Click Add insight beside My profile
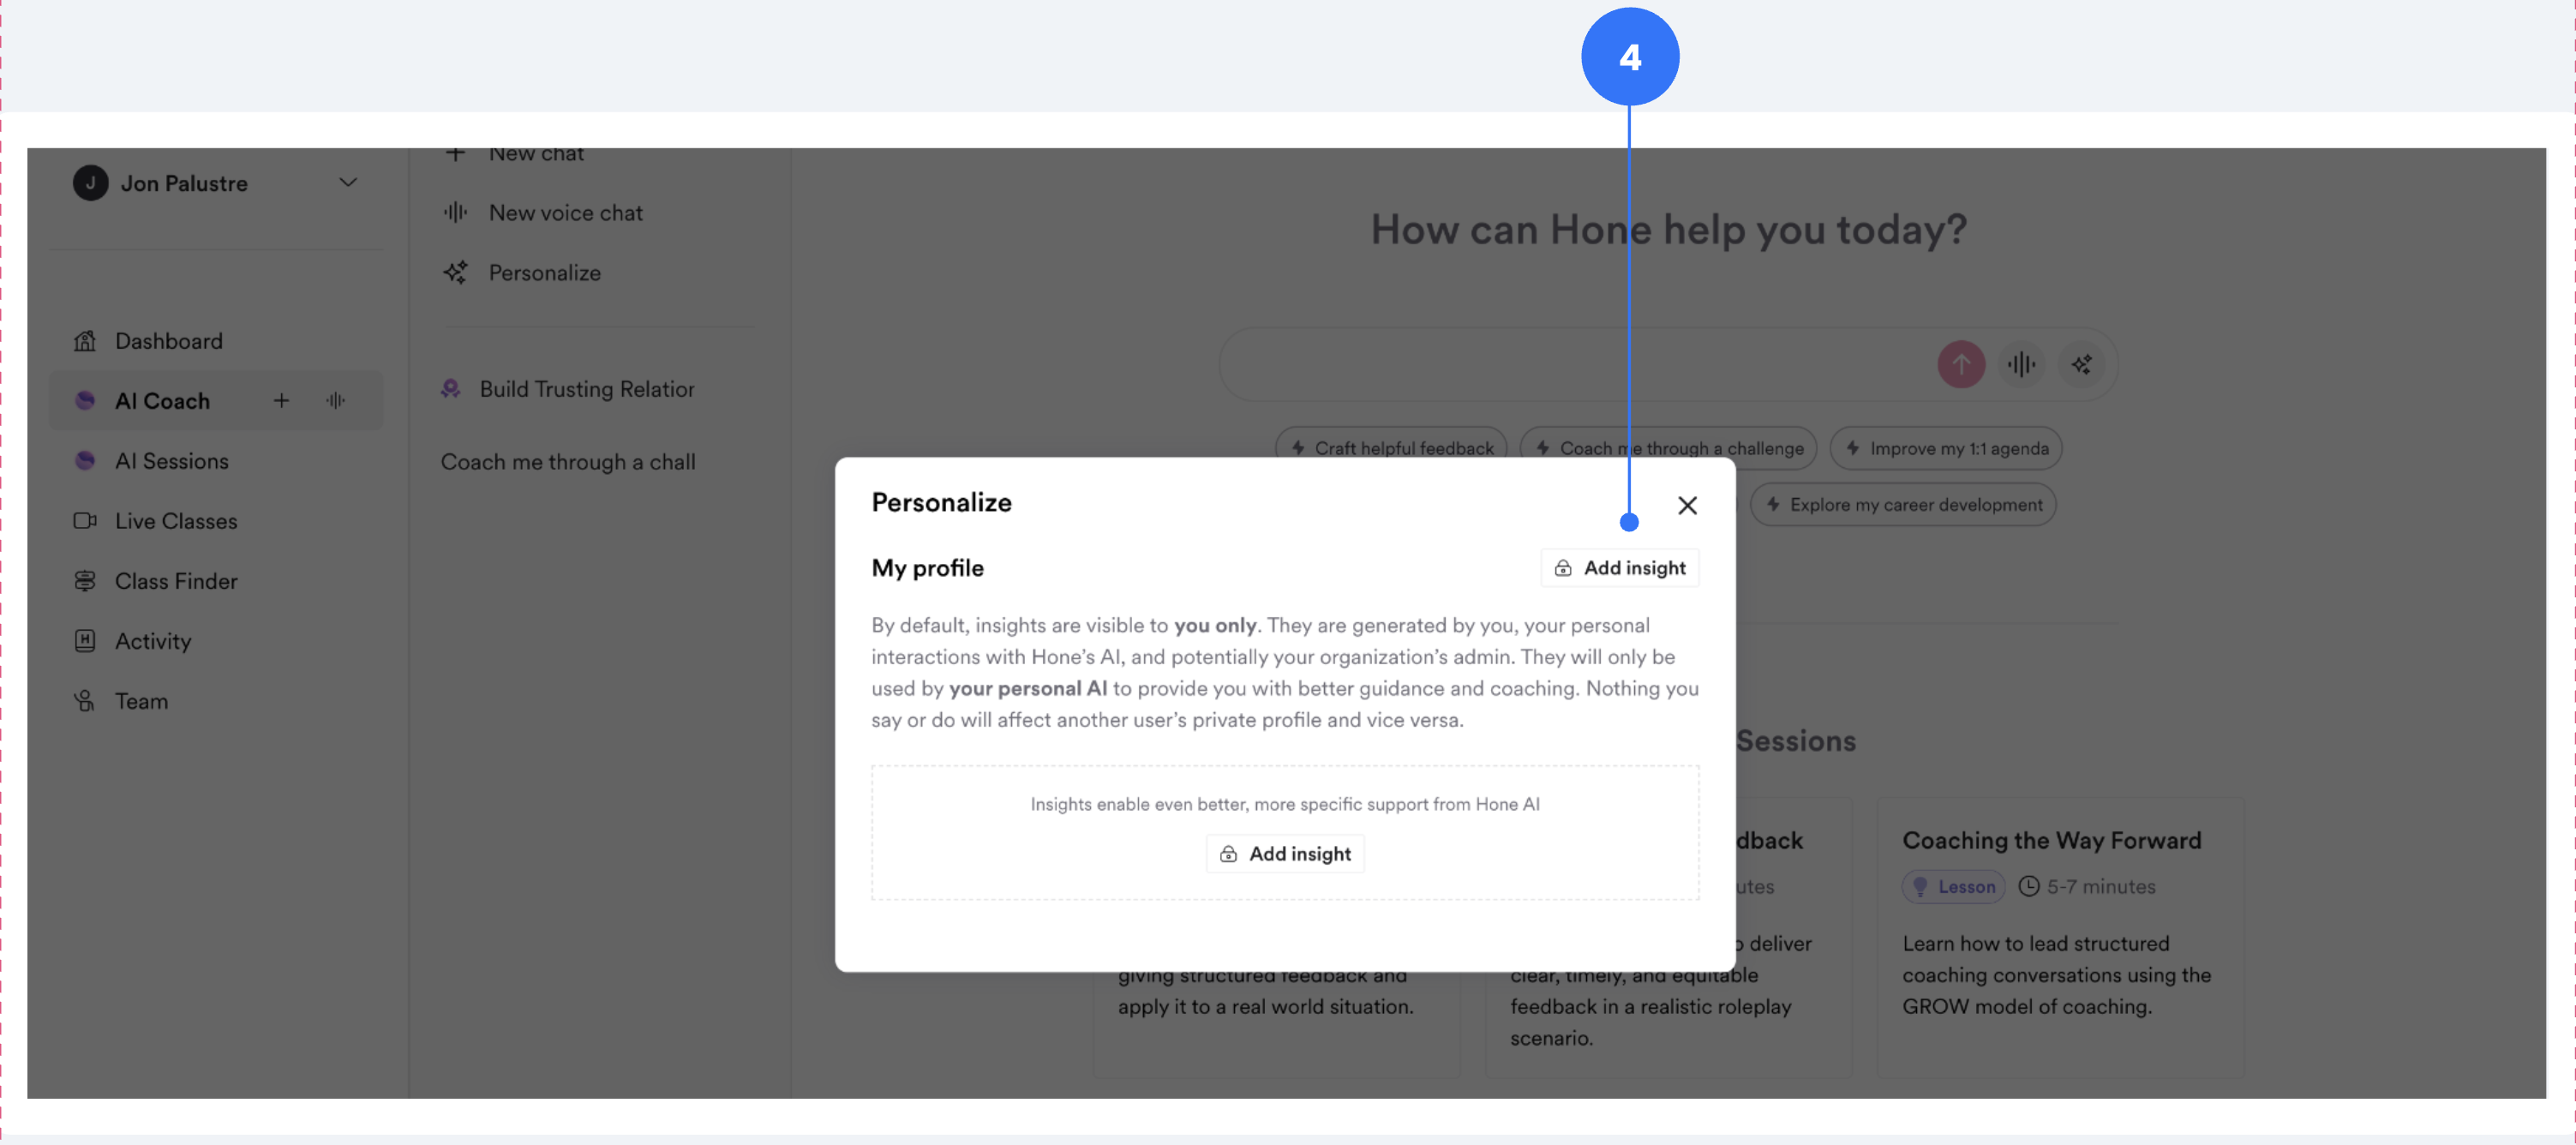This screenshot has width=2576, height=1145. click(x=1619, y=568)
